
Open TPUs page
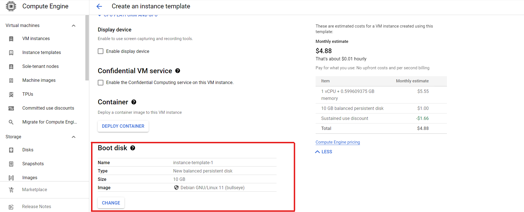(28, 94)
